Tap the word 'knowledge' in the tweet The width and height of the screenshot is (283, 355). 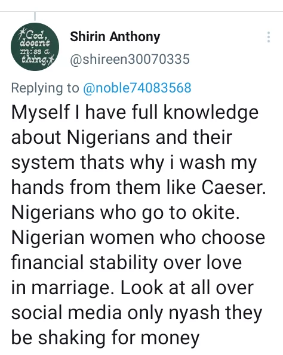[x=211, y=113]
